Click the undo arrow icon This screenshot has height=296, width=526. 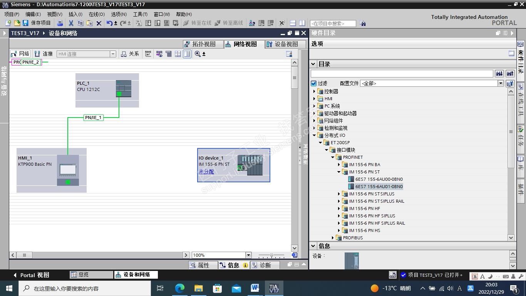coord(109,23)
